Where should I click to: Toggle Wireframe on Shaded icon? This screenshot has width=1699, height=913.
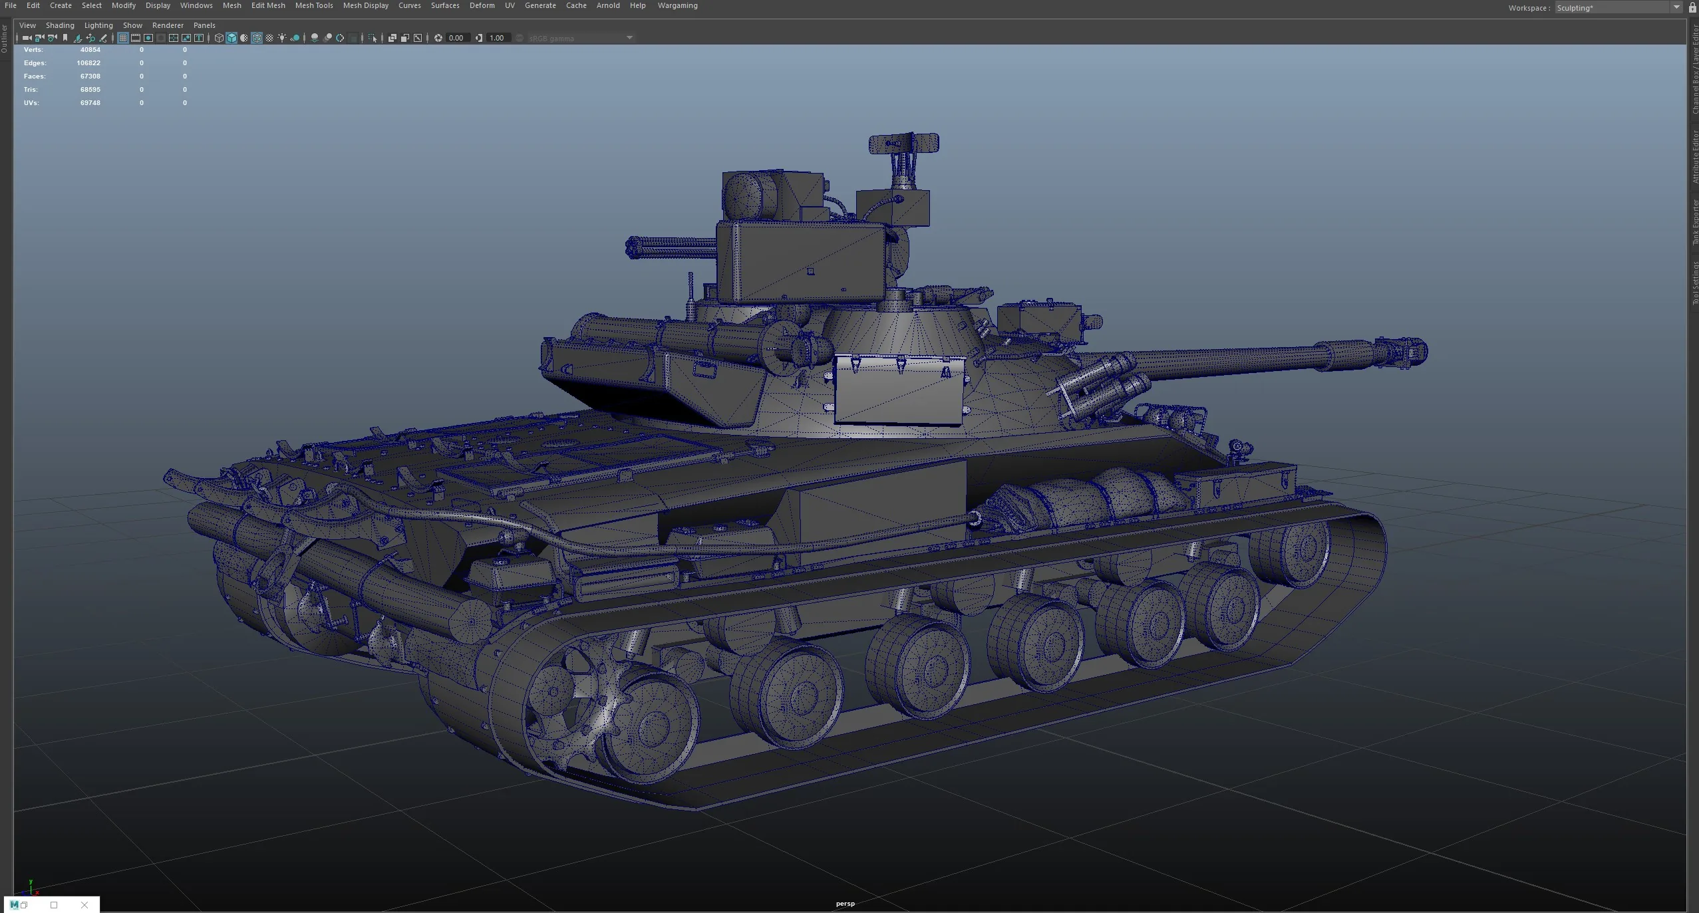tap(257, 38)
